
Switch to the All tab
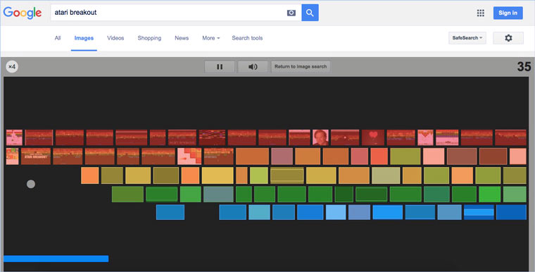pos(58,38)
